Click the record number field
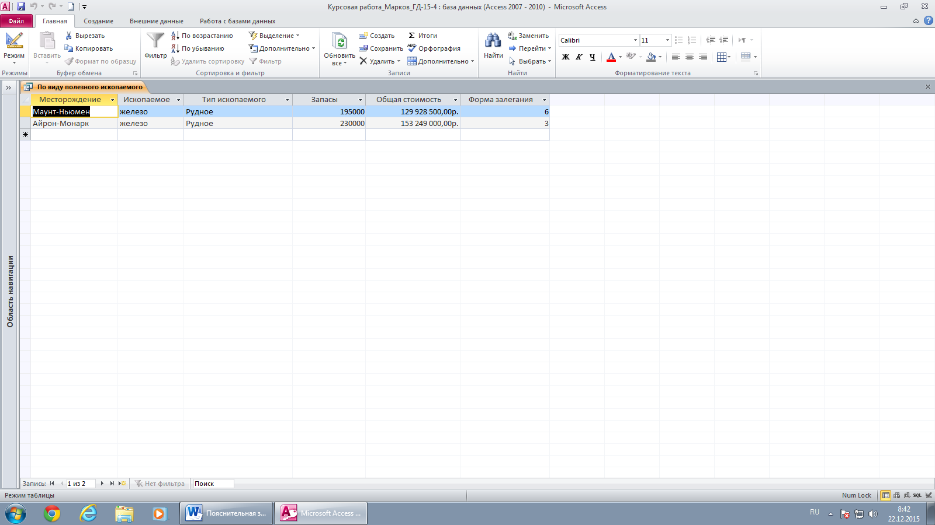Viewport: 935px width, 525px height. point(80,484)
